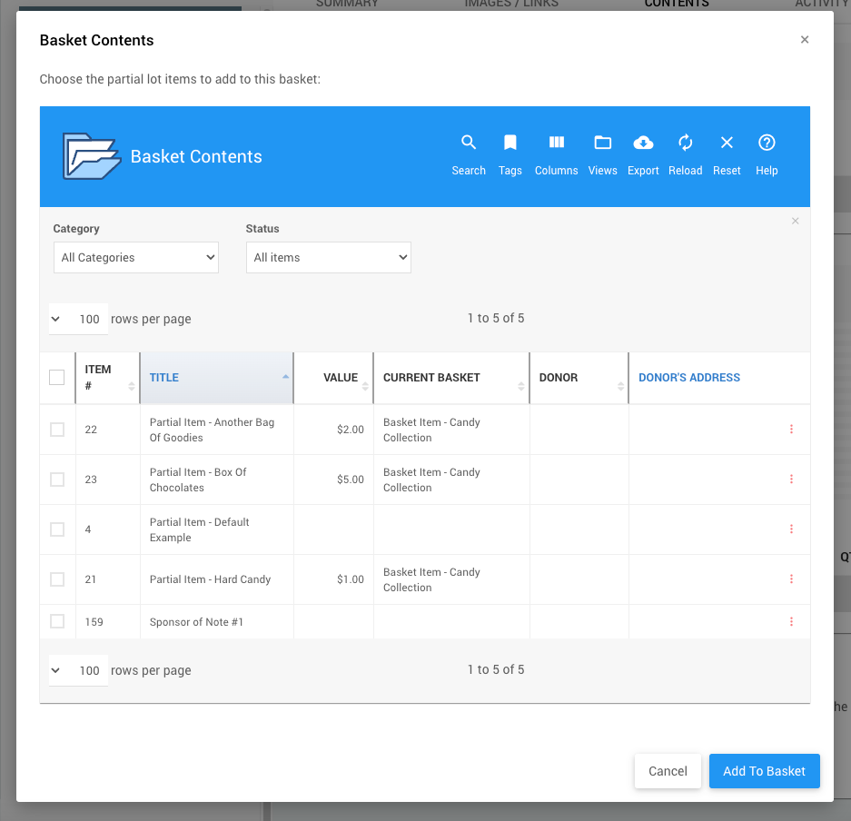Expand the Category dropdown
Screen dimensions: 851x821
pos(136,258)
